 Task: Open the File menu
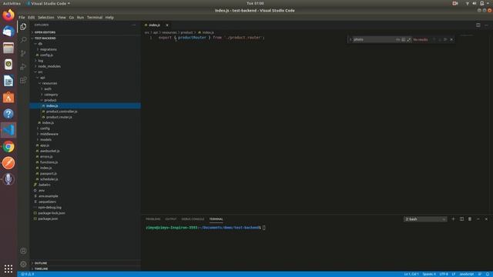(22, 18)
